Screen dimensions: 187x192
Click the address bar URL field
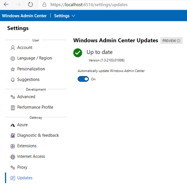coord(89,5)
